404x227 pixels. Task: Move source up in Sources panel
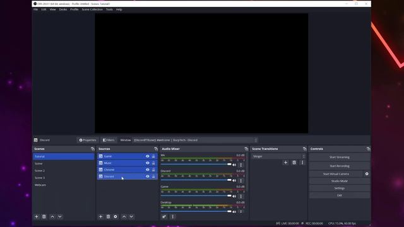124,217
